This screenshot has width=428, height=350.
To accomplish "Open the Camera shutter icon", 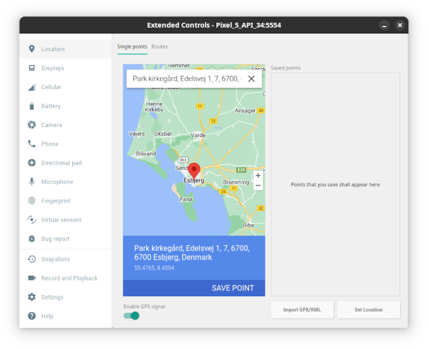I will pos(32,125).
